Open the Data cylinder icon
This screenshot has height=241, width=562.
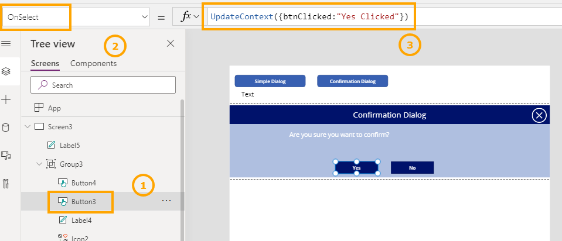tap(6, 128)
